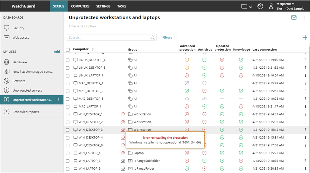The height and width of the screenshot is (173, 310).
Task: Switch to the COMPUTERS tab
Action: [x=80, y=6]
